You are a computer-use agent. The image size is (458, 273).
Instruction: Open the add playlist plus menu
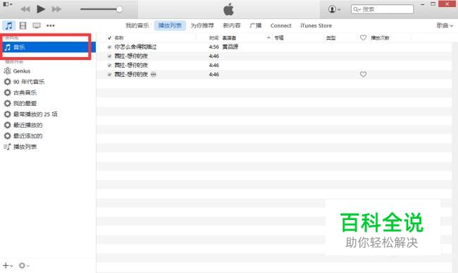click(x=8, y=265)
